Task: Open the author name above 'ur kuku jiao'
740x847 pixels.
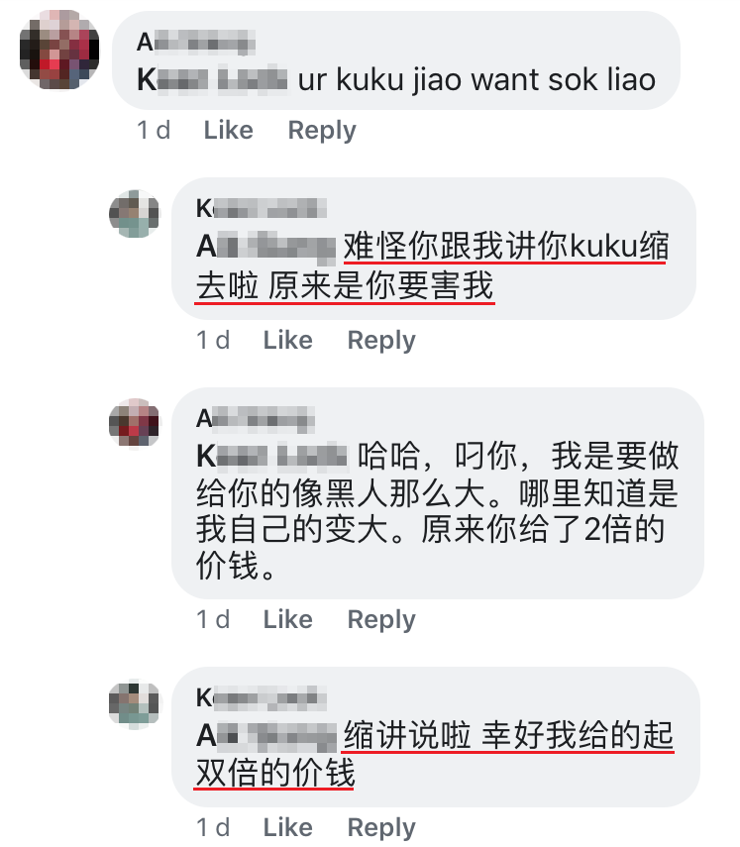Action: [x=195, y=43]
